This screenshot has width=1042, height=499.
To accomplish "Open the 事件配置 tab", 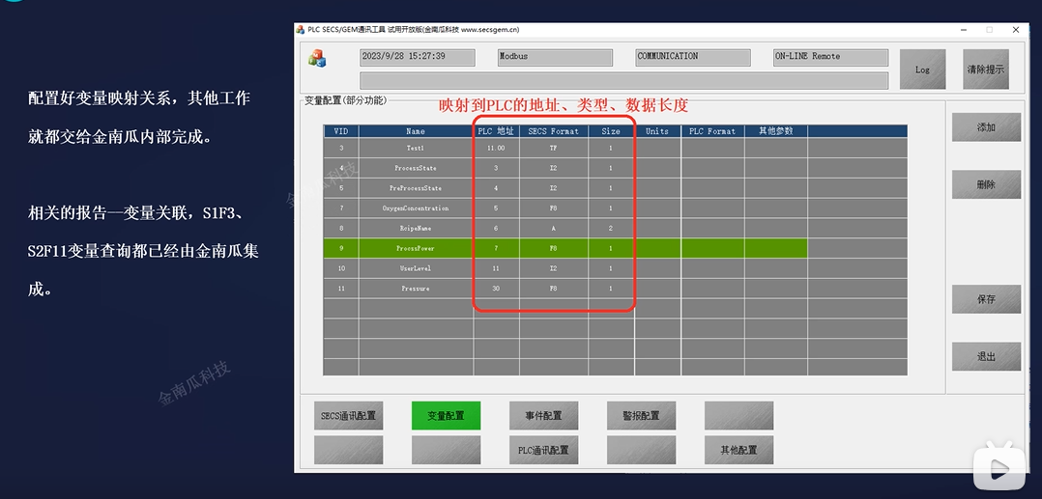I will coord(543,416).
